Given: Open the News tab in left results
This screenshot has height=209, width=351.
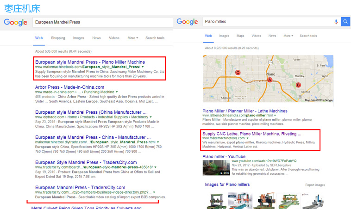Looking at the screenshot, I should pos(96,38).
